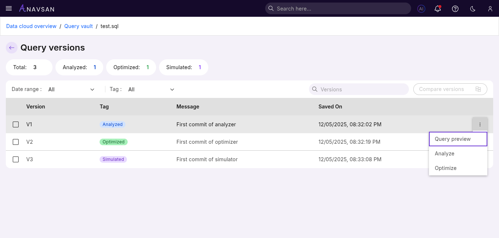499x238 pixels.
Task: Open the AI assistant icon in the top bar
Action: pos(421,8)
